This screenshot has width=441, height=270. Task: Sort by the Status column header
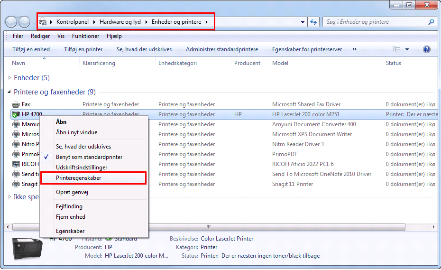coord(394,63)
